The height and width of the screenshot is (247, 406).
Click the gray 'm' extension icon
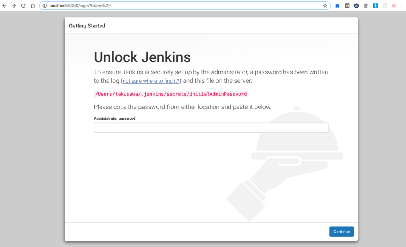(x=347, y=6)
